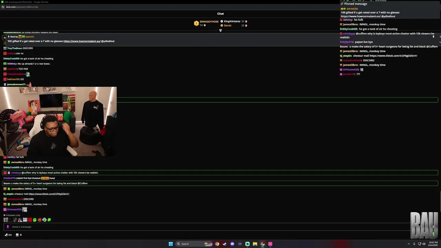Click the kick.com address bar URL
The image size is (441, 248).
(x=22, y=7)
